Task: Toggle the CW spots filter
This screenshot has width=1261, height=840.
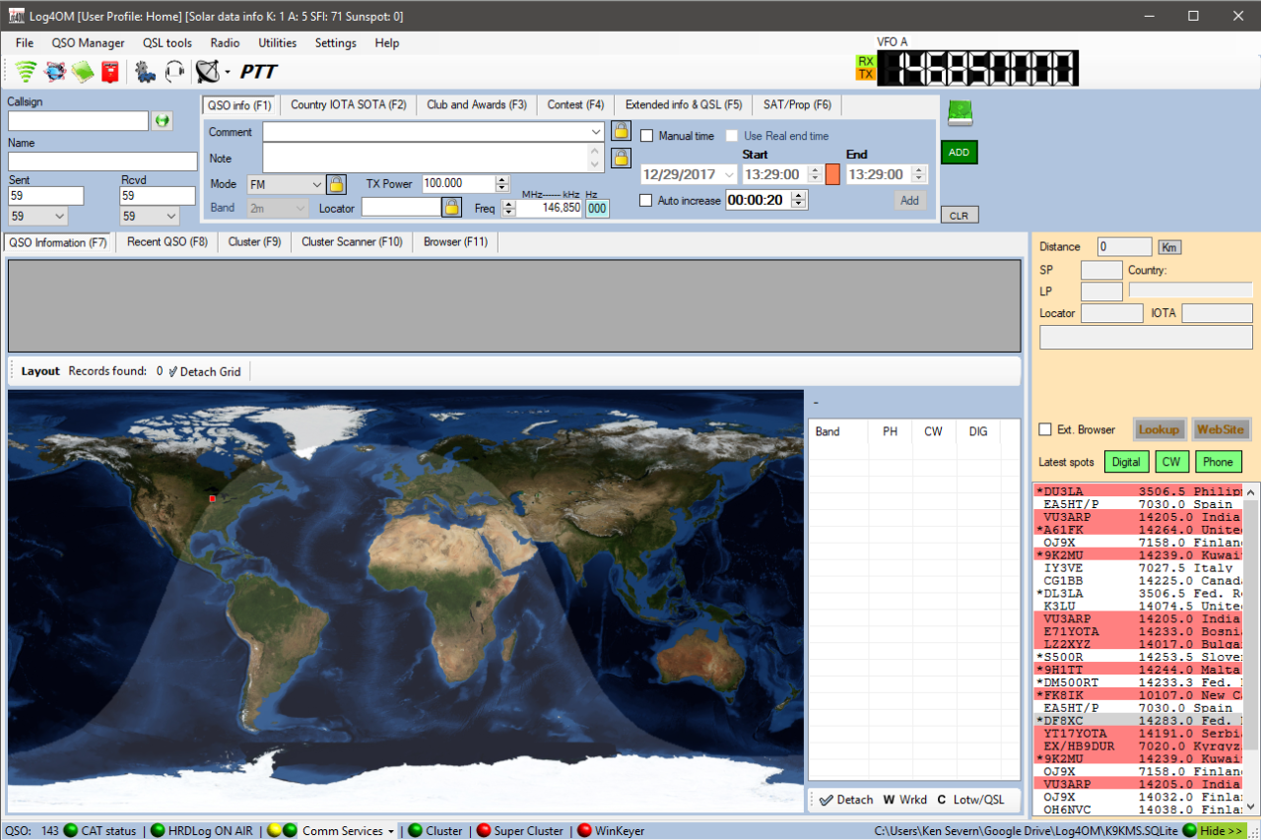Action: [x=1171, y=462]
